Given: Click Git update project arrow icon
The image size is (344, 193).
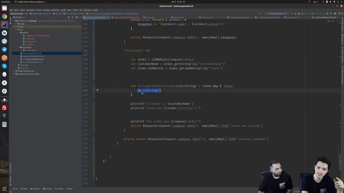Looking at the screenshot, I should click(x=317, y=13).
